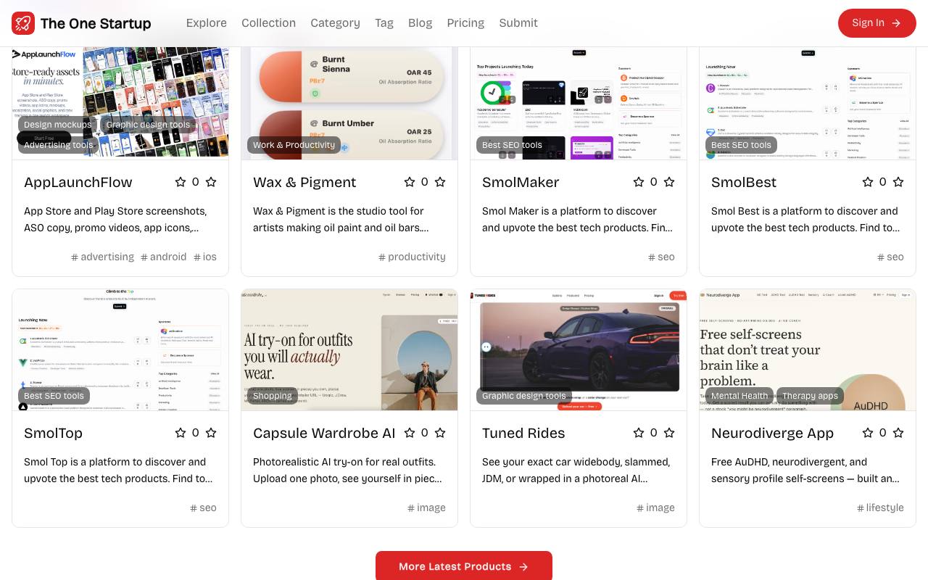The width and height of the screenshot is (928, 580).
Task: Click the star after SmolTop's 0 count
Action: 211,433
